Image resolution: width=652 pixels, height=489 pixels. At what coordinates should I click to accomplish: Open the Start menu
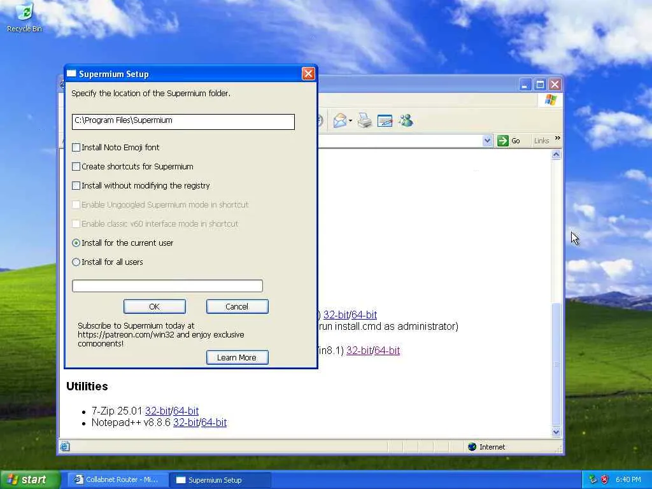coord(30,479)
